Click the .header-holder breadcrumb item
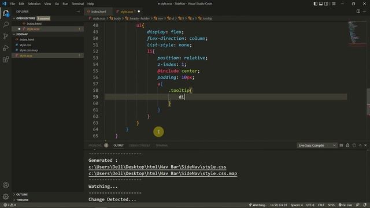 (138, 18)
